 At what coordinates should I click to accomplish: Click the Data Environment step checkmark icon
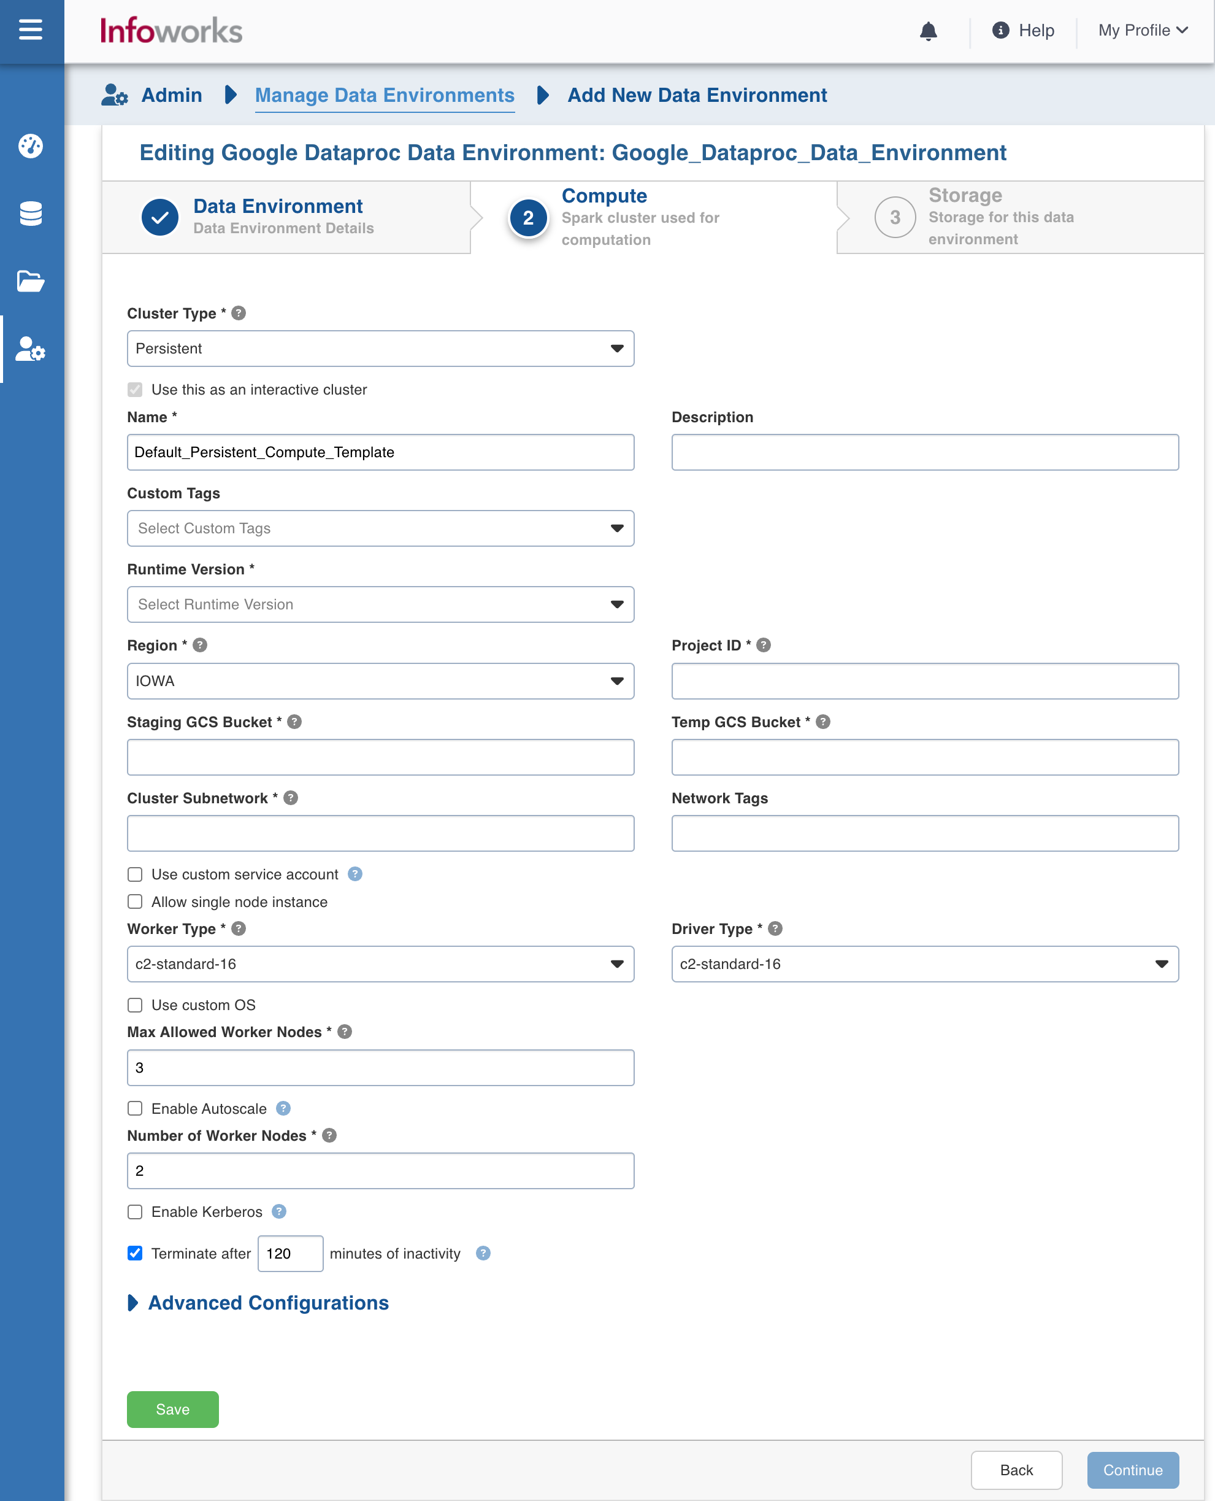click(x=159, y=217)
